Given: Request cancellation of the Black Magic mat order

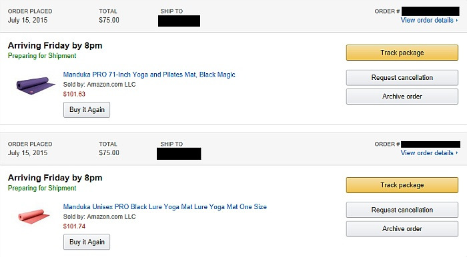Looking at the screenshot, I should (402, 77).
